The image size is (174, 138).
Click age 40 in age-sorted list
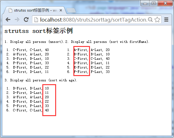[x=47, y=110]
